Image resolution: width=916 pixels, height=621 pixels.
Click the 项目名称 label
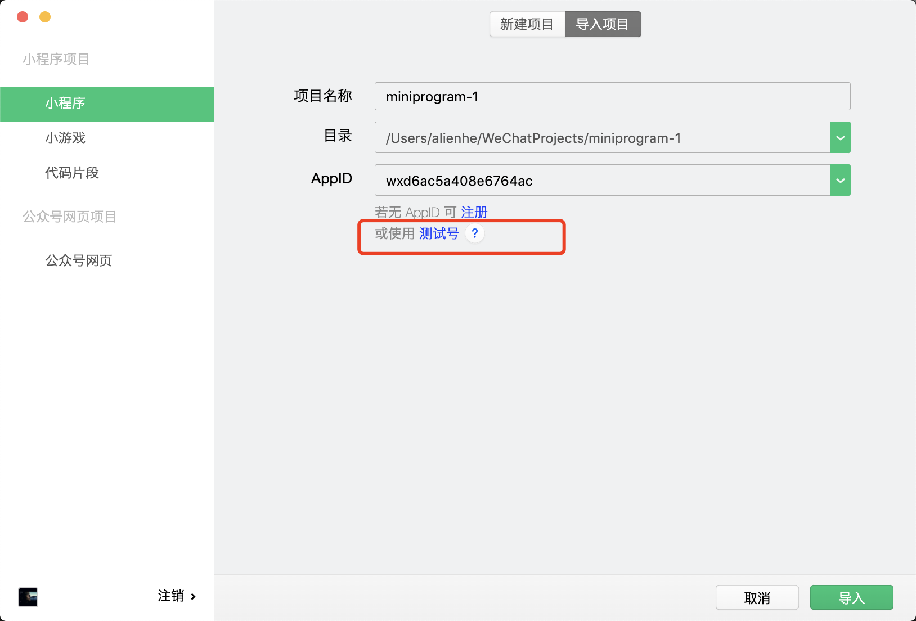323,96
